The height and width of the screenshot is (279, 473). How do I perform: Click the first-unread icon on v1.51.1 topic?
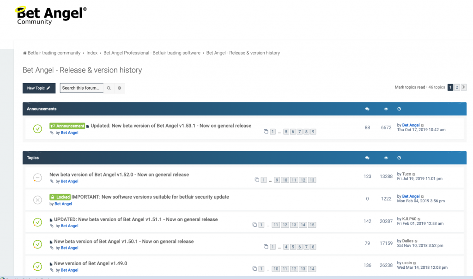pos(51,220)
